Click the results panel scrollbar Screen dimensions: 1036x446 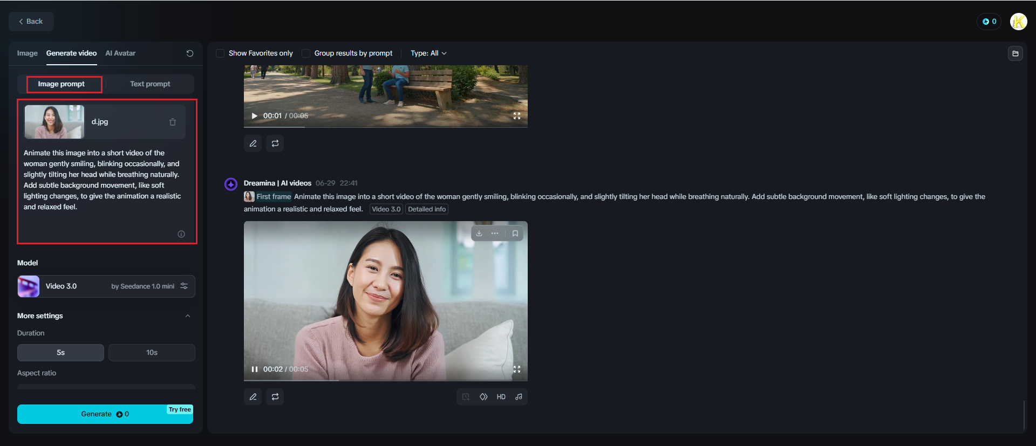(1024, 415)
